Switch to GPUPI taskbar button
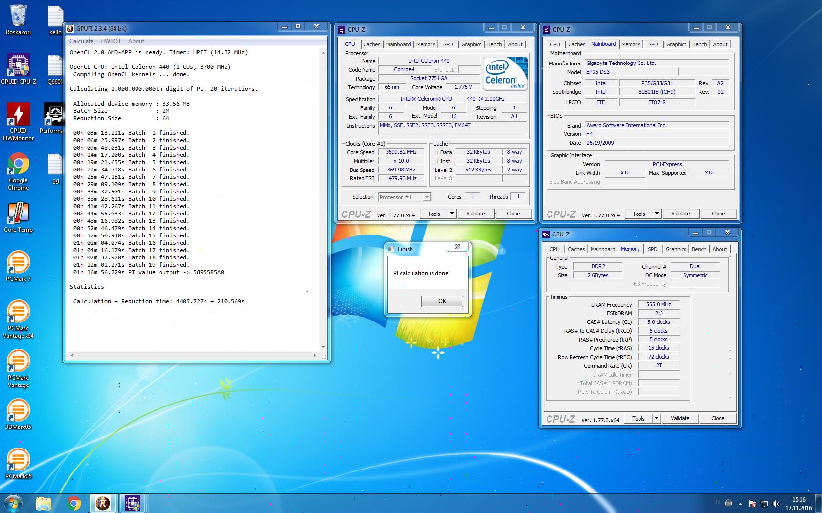The height and width of the screenshot is (513, 822). point(103,503)
